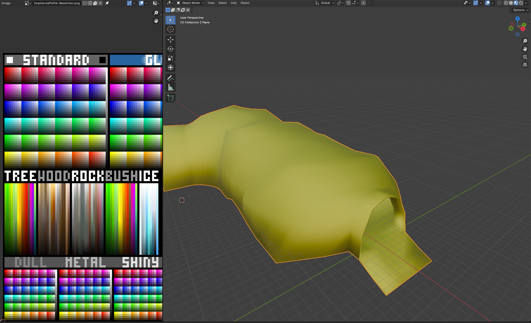This screenshot has width=531, height=323.
Task: Toggle camera view in the viewport
Action: [525, 57]
